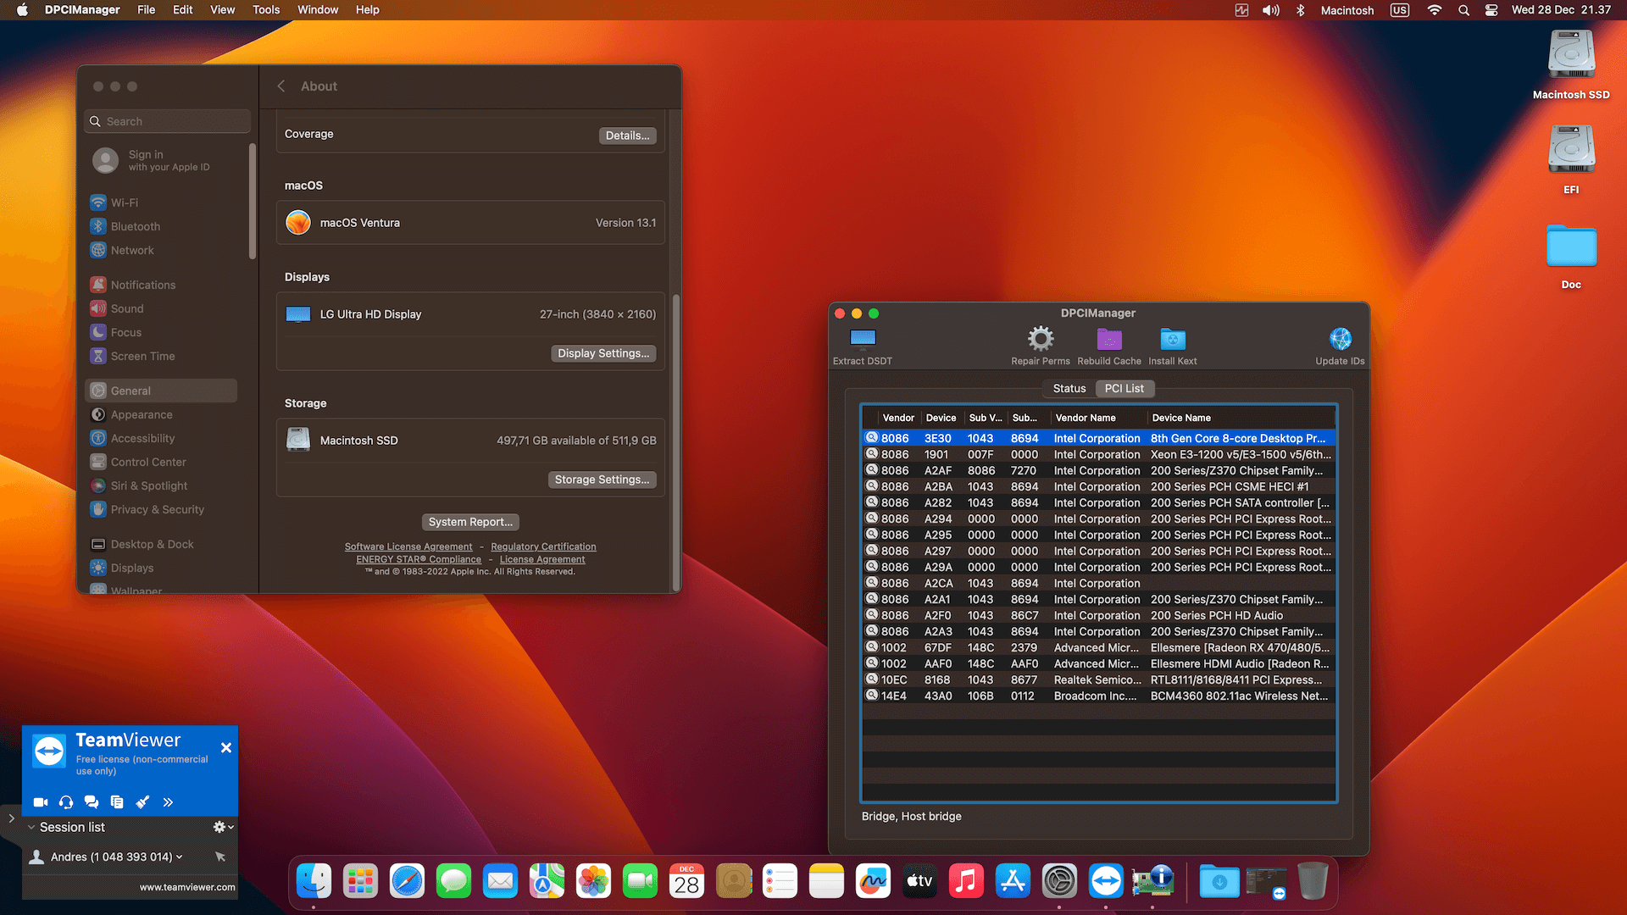Click the Rebuild Cache icon

(1109, 339)
